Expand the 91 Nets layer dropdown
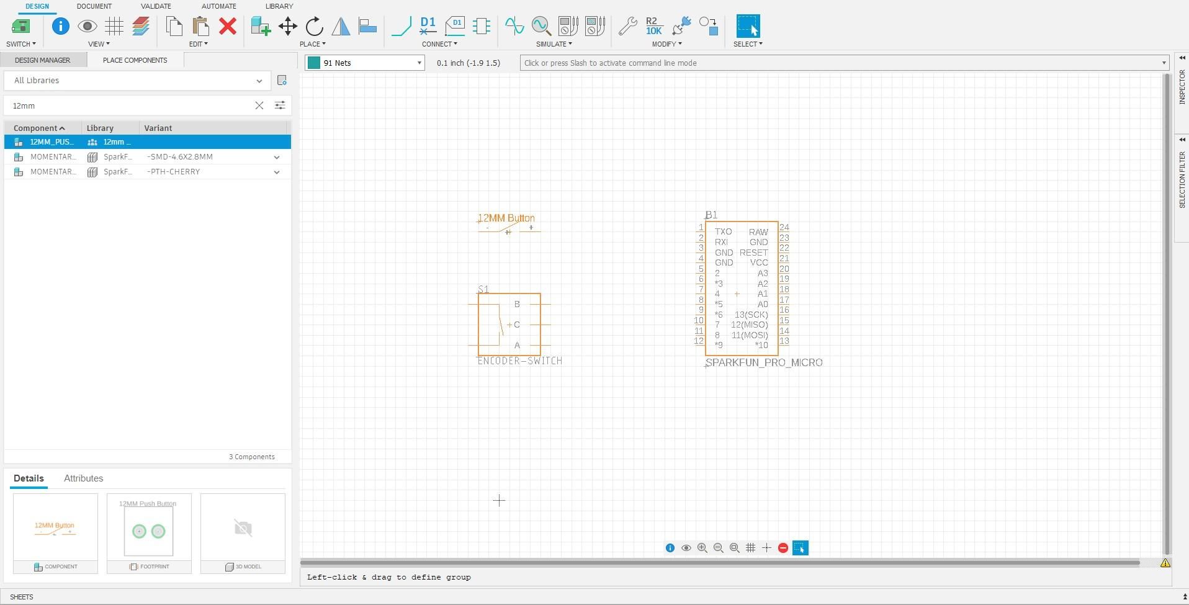Image resolution: width=1189 pixels, height=605 pixels. point(420,63)
